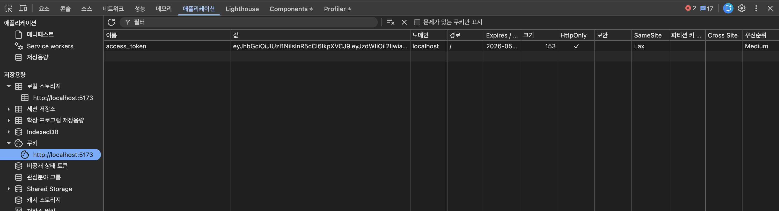Open 비공개 상태 토큰 item

(47, 166)
